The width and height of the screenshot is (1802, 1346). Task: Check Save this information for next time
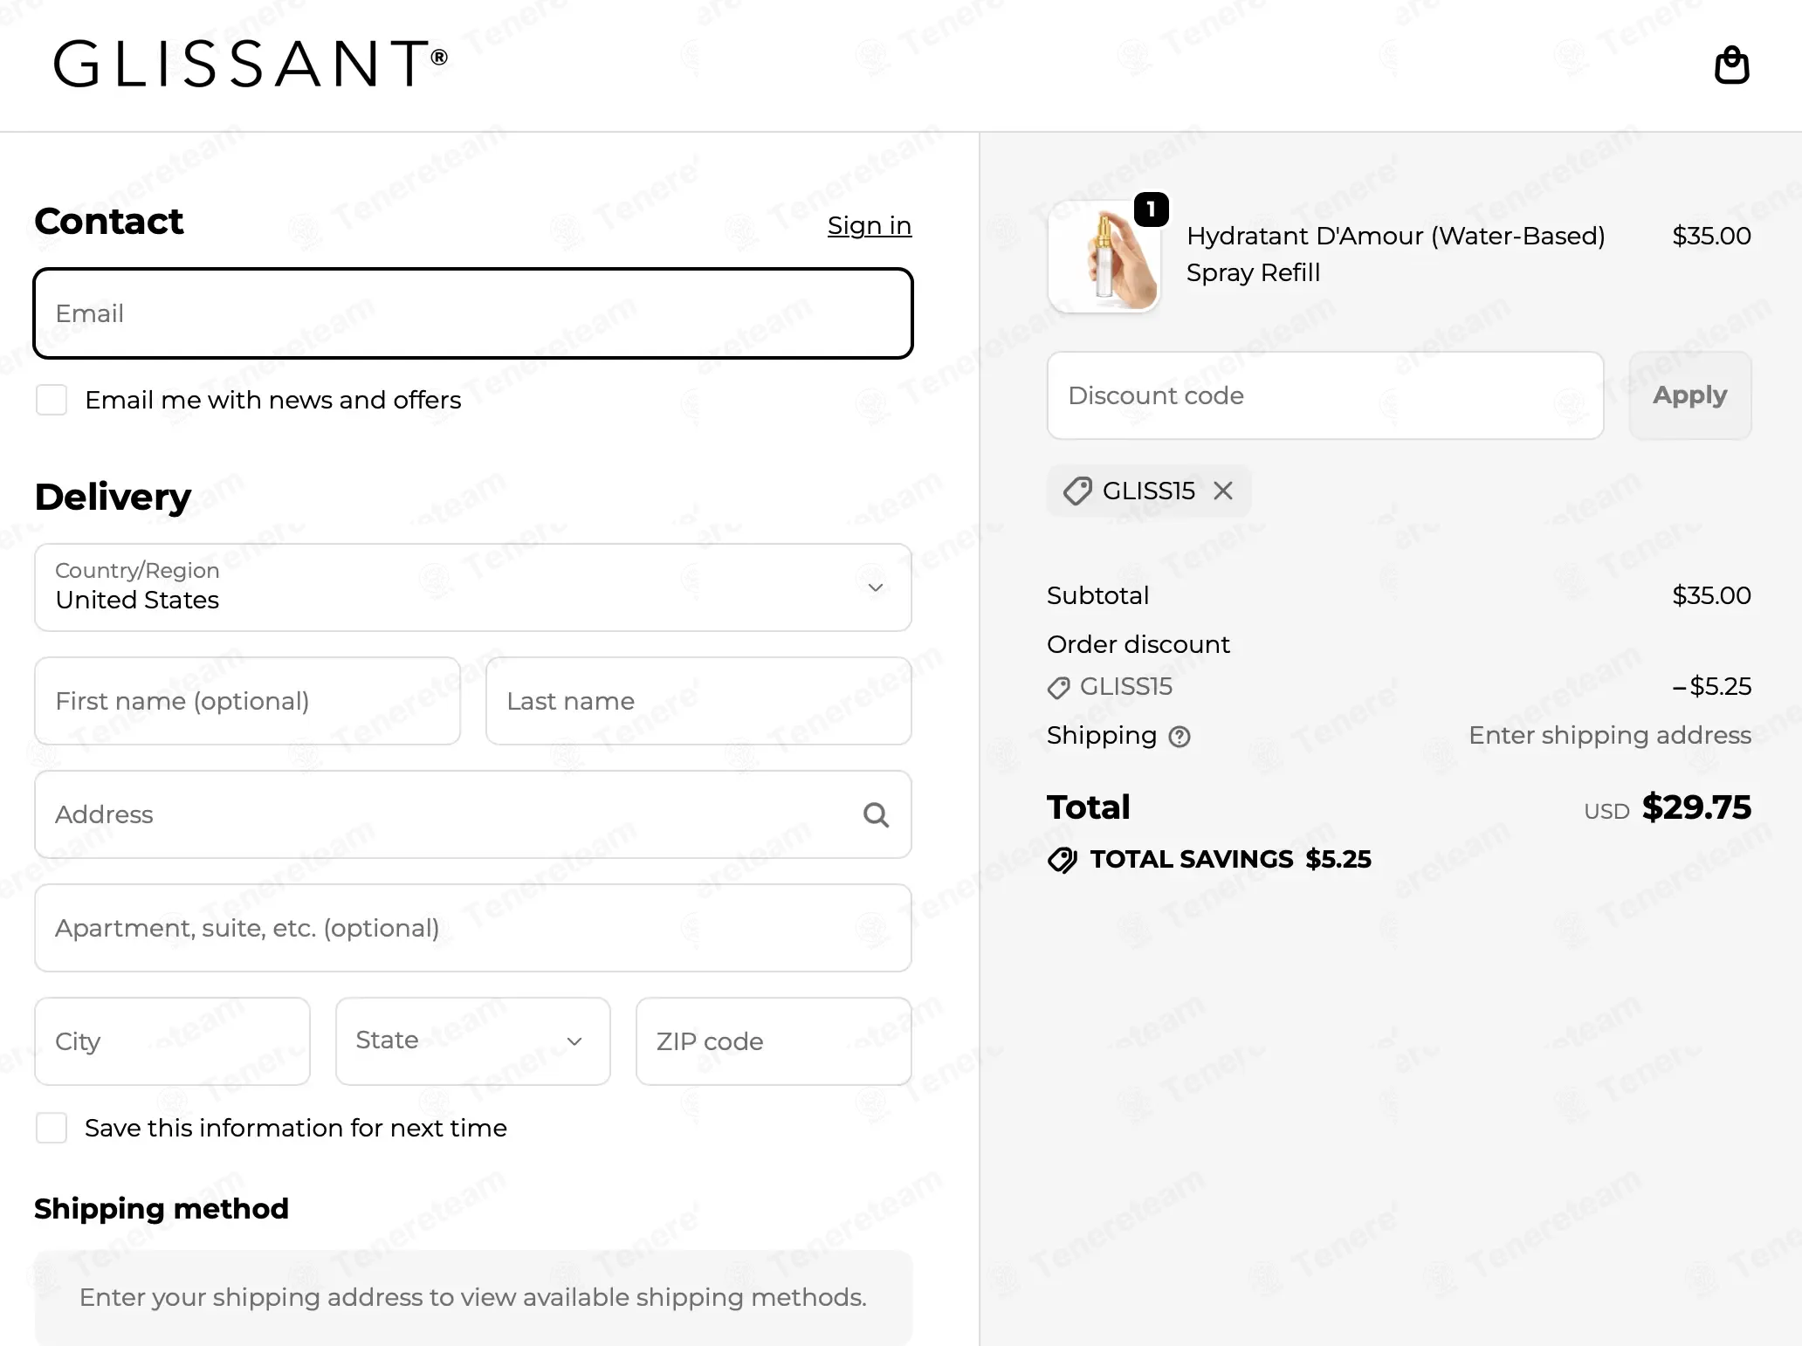(x=52, y=1128)
